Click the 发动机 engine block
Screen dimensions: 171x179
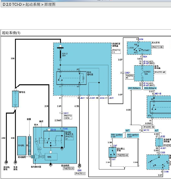pos(22,145)
